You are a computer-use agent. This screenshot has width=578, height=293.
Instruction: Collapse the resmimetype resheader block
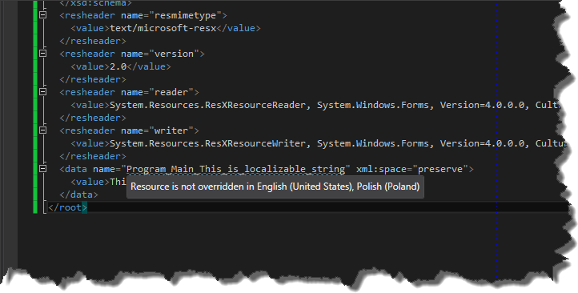click(42, 15)
